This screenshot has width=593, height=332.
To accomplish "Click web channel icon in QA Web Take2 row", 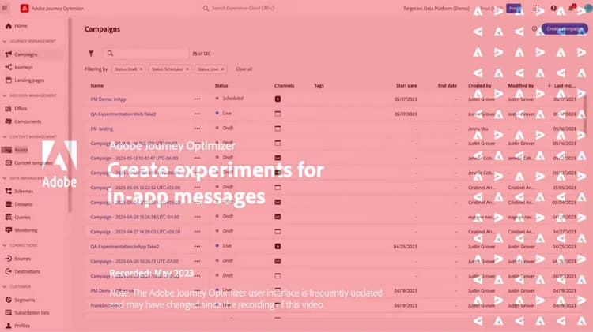I will [278, 114].
